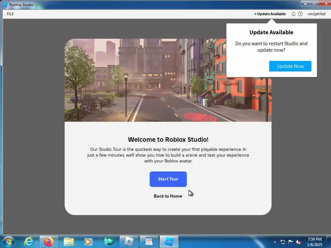Image resolution: width=331 pixels, height=248 pixels.
Task: Click the "Welcome to Roblox Studio!" heading
Action: [168, 139]
